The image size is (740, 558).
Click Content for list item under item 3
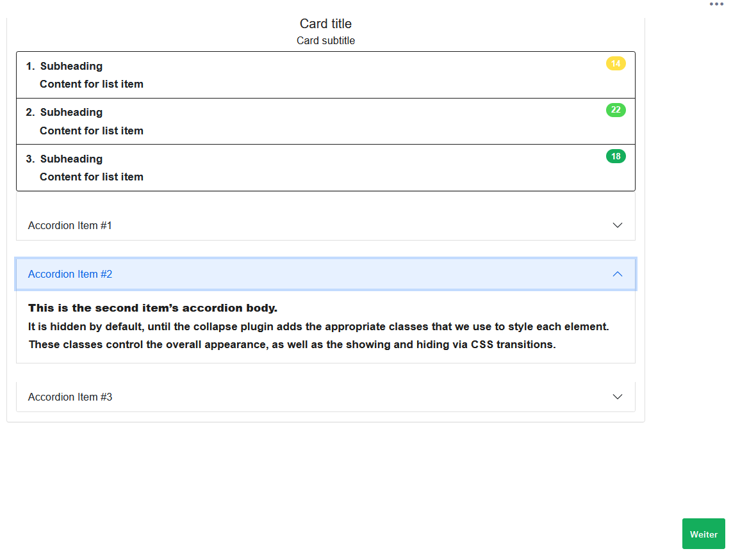[x=92, y=177]
